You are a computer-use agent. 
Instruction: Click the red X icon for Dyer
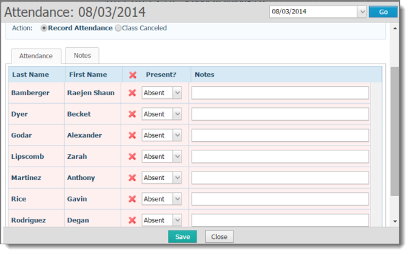coord(132,114)
